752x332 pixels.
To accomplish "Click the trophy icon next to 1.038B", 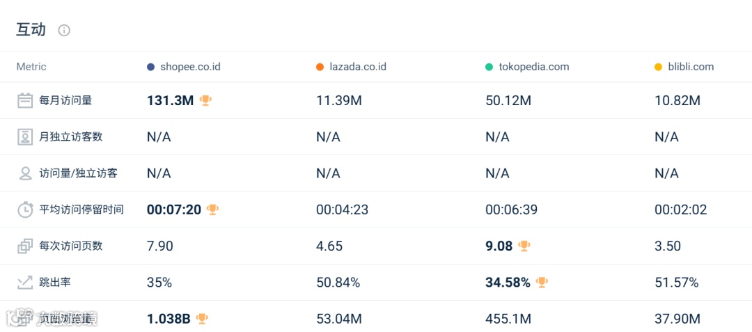I will pyautogui.click(x=202, y=319).
